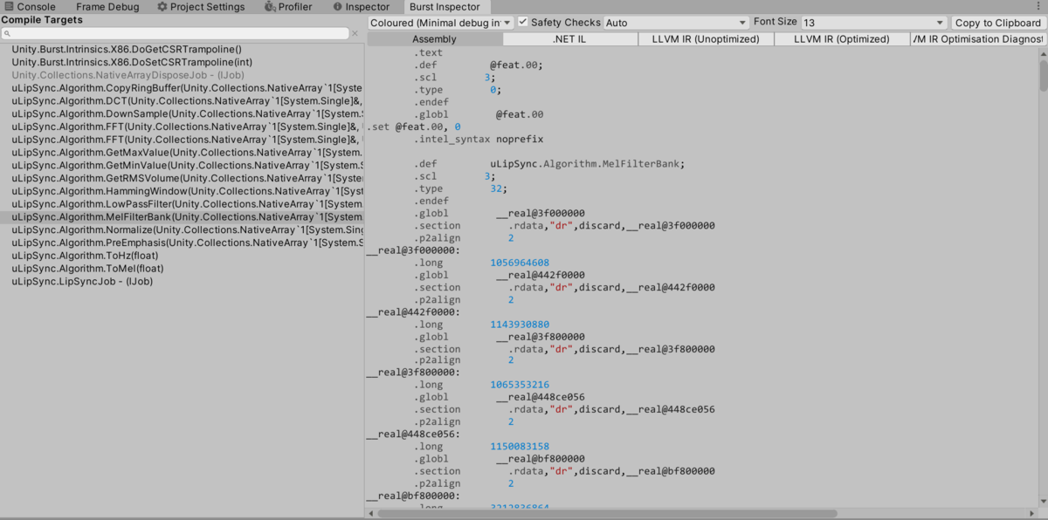1048x520 pixels.
Task: Switch to the Profiler tab
Action: (288, 7)
